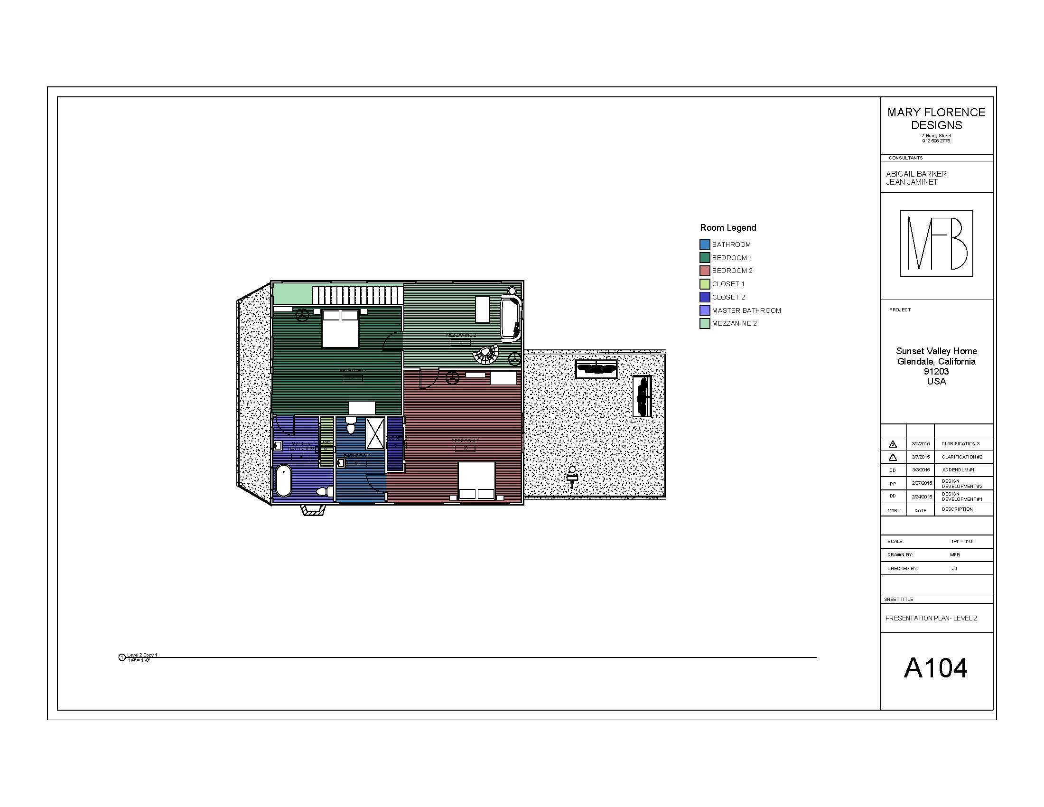
Task: Click the sink symbol in the master bathroom
Action: click(278, 445)
